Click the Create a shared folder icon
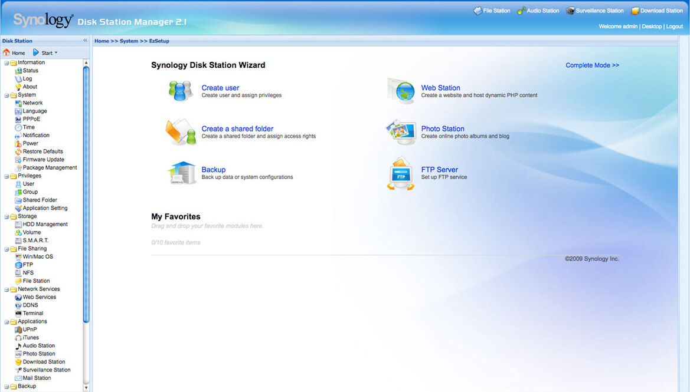Viewport: 690px width, 392px height. [x=181, y=132]
